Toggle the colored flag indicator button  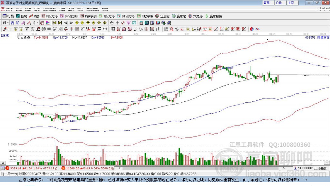click(48, 23)
